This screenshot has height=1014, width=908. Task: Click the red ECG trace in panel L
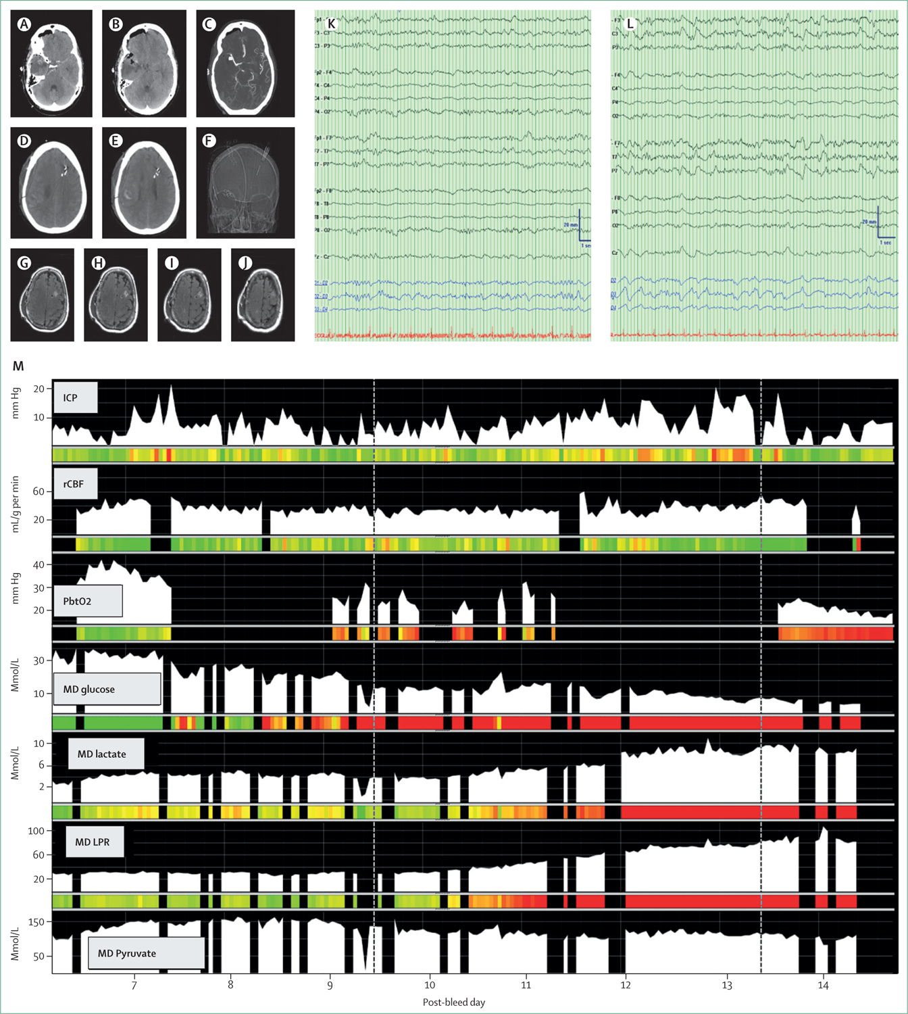click(755, 334)
